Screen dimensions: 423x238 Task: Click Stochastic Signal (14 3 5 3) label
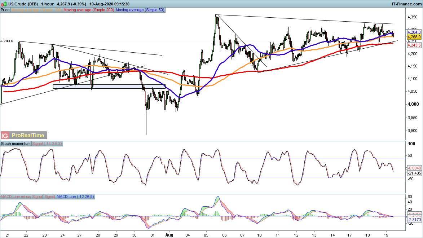[48, 144]
